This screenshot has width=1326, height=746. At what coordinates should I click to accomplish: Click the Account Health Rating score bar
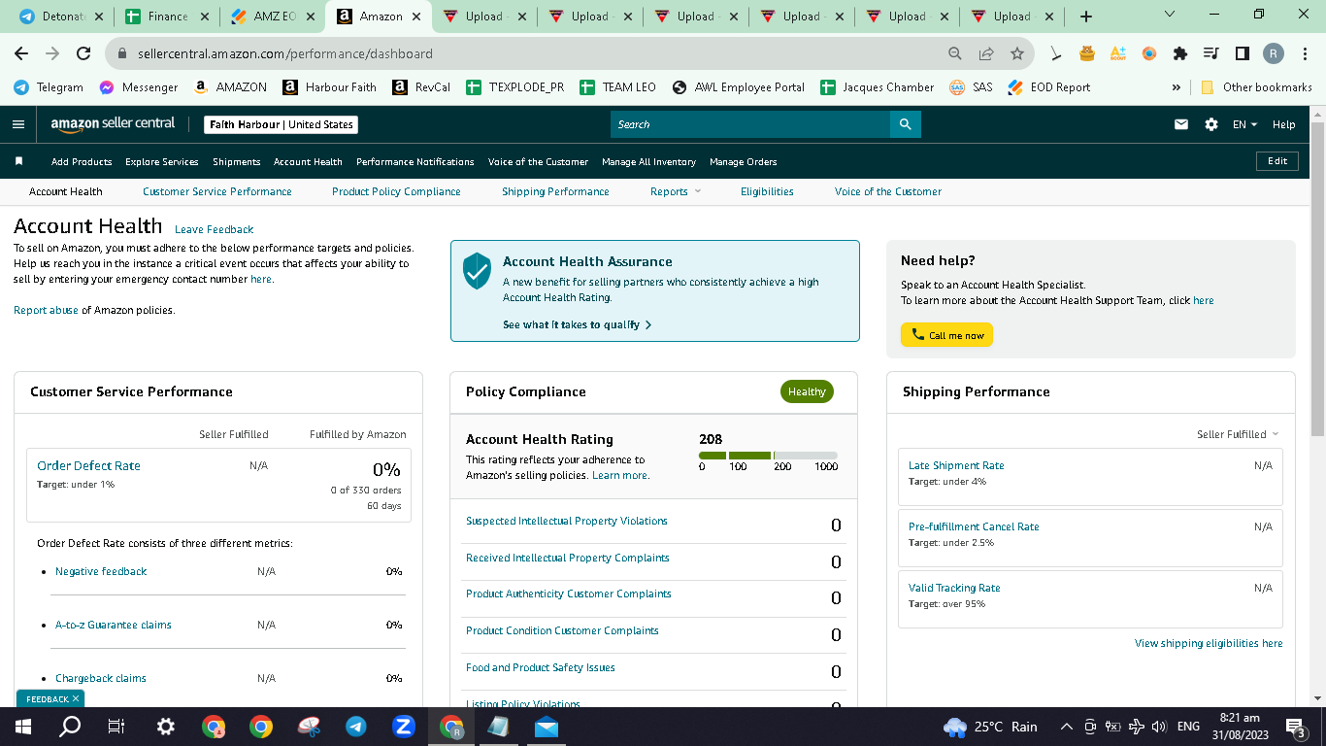click(x=768, y=456)
